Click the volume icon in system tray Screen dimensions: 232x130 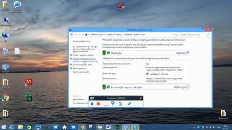pyautogui.click(x=214, y=127)
